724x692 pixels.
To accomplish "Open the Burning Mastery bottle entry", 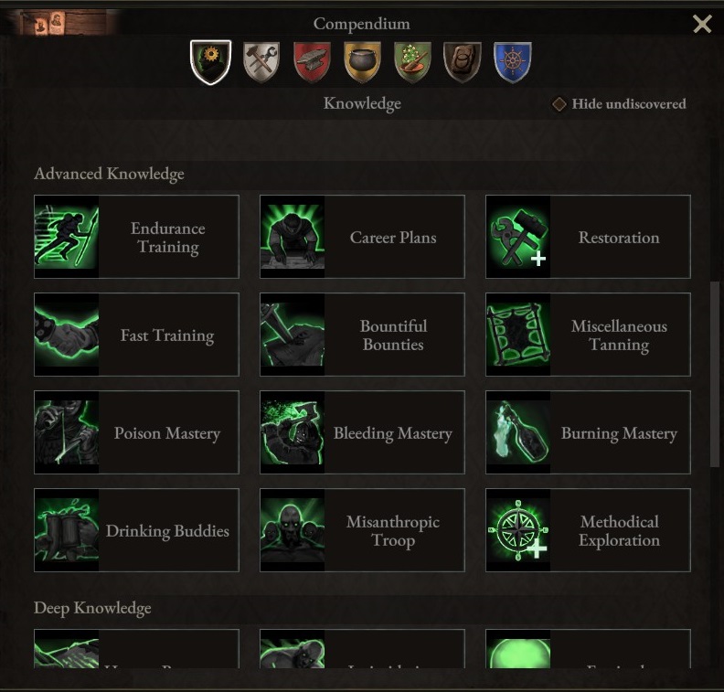I will (x=589, y=432).
